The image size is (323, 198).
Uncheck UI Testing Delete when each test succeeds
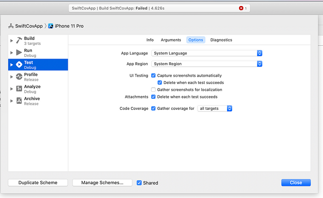click(x=160, y=83)
